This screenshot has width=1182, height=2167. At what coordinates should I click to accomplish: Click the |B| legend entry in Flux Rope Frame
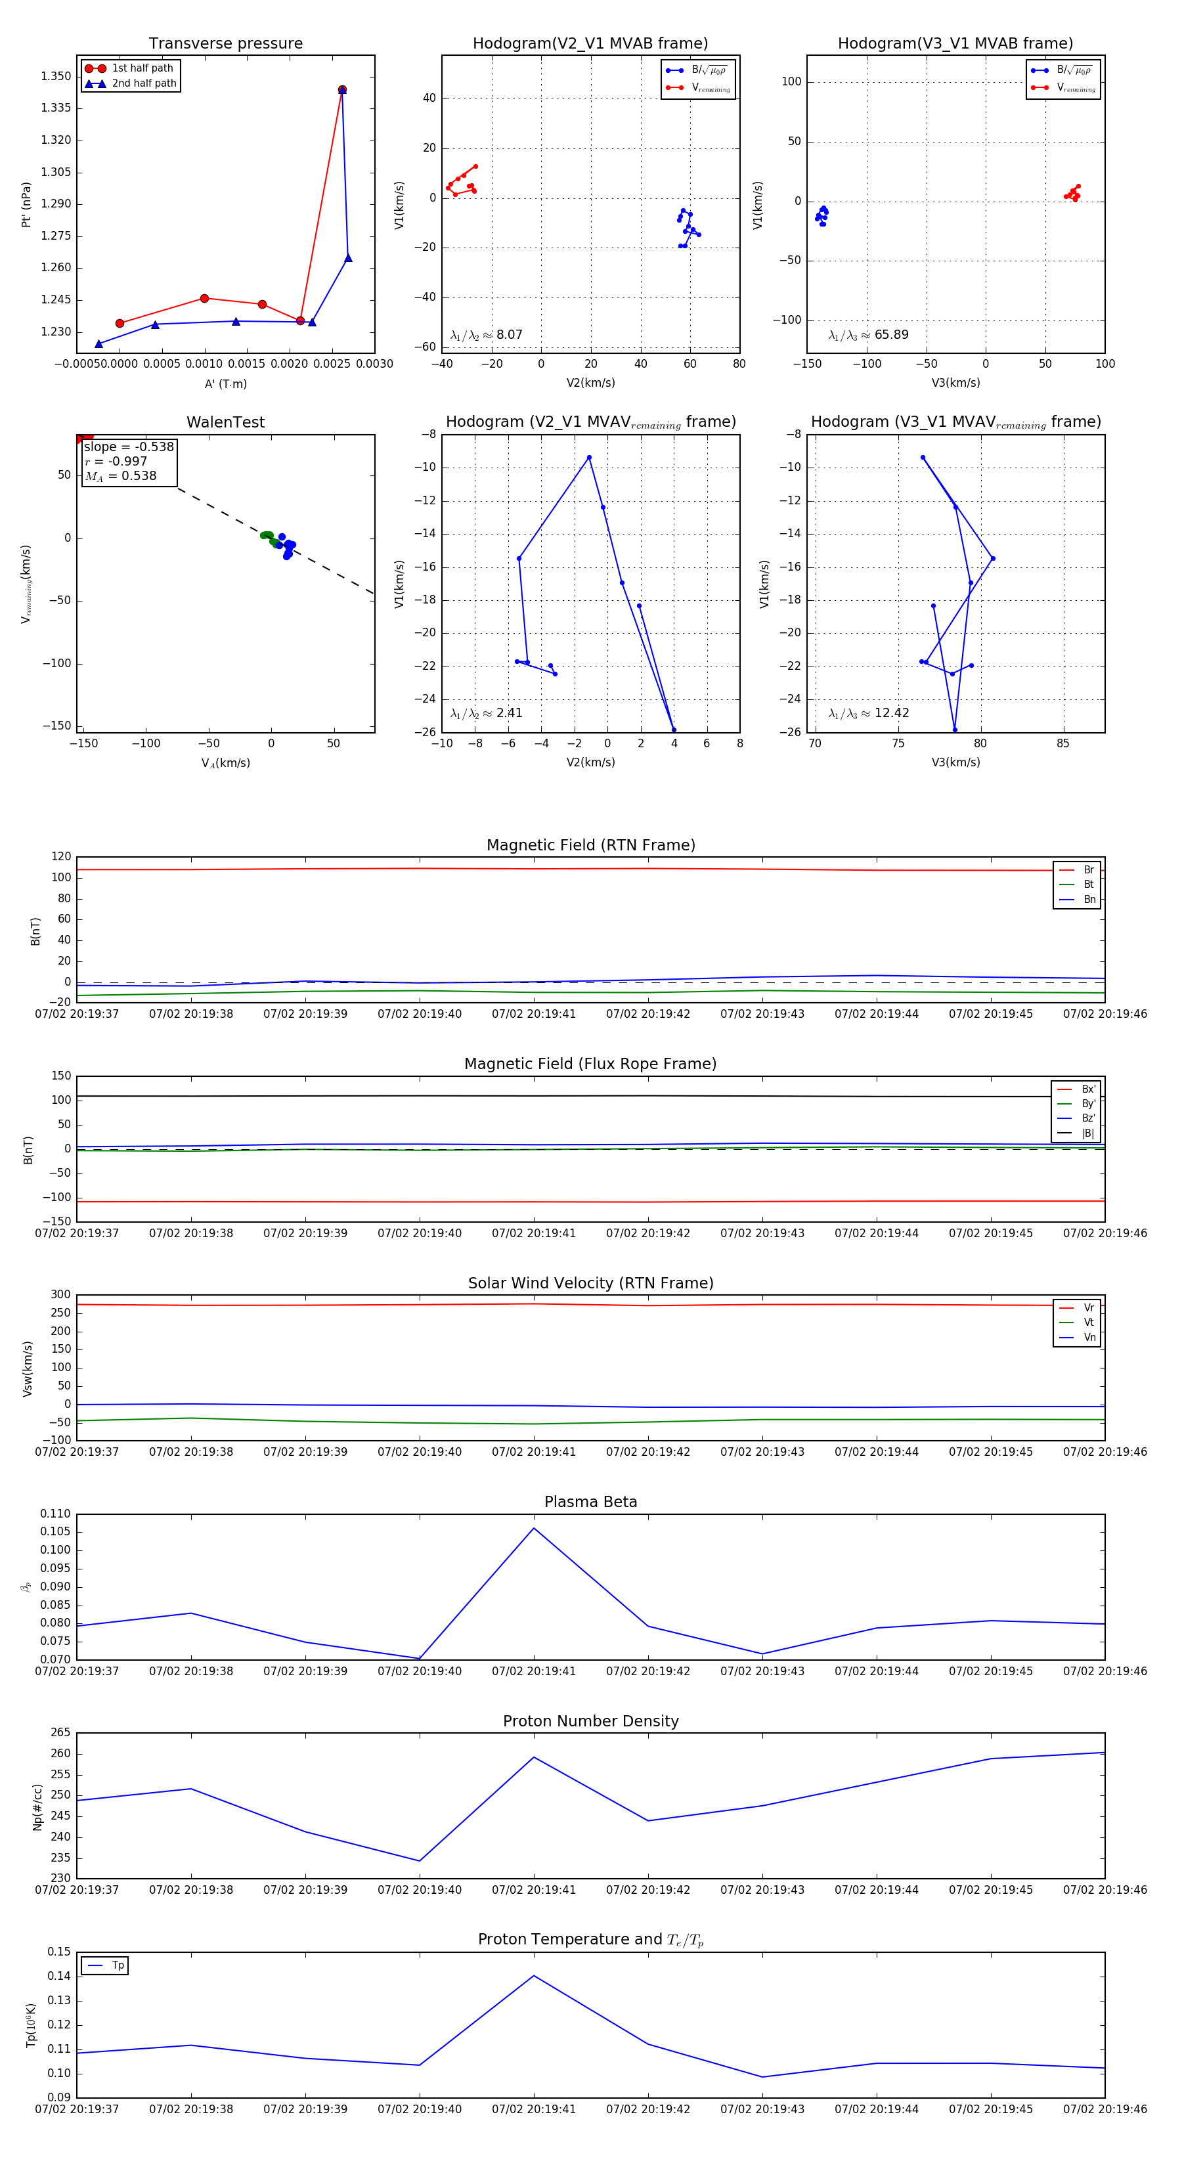tap(1078, 1133)
